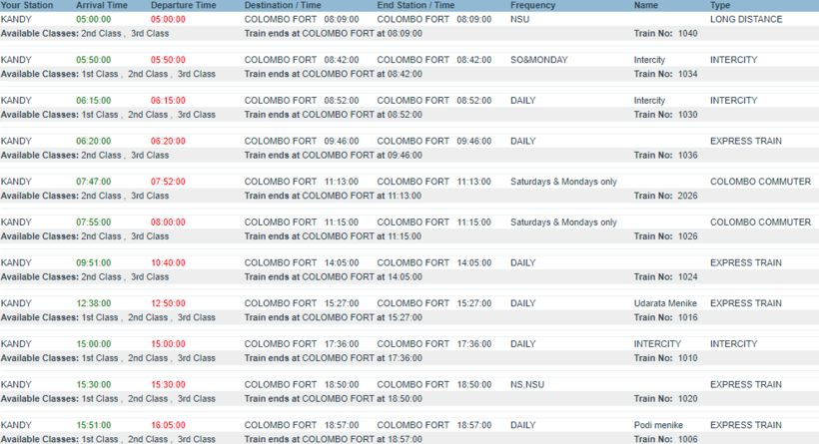
Task: Click the 10:40:00 departure time
Action: pos(168,263)
